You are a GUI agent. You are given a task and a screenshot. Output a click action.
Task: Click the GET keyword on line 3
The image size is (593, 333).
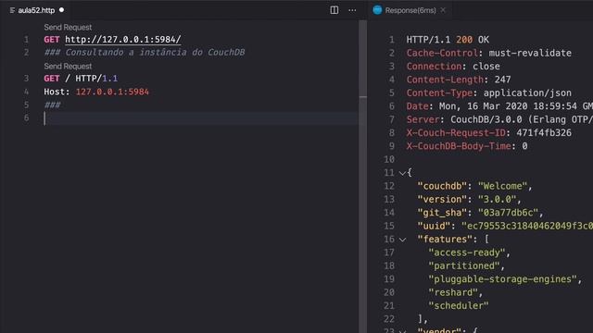coord(52,79)
